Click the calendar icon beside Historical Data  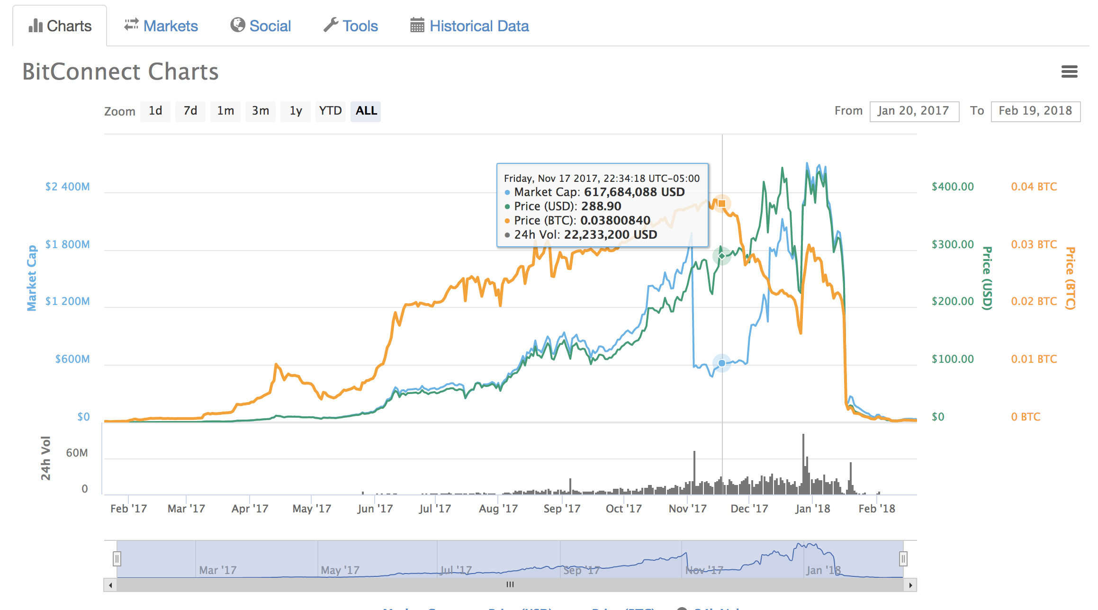416,26
